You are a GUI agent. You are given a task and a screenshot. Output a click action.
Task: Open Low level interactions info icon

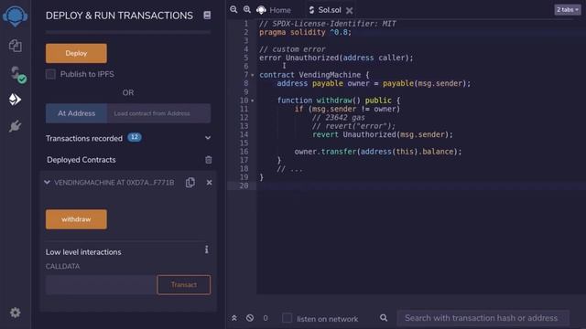(206, 249)
